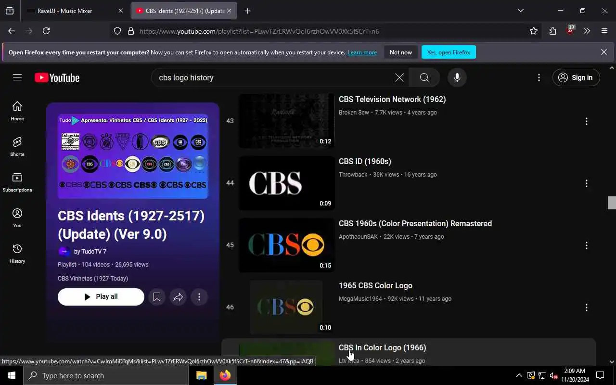Viewport: 616px width, 385px height.
Task: Open File Explorer from taskbar
Action: pos(201,375)
